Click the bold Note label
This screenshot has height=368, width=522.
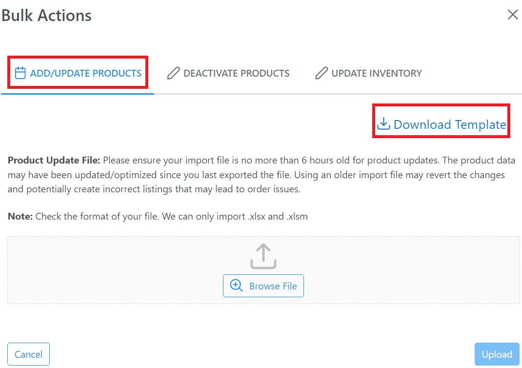(20, 217)
